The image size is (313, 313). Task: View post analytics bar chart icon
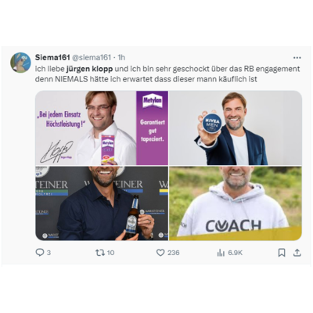[221, 253]
